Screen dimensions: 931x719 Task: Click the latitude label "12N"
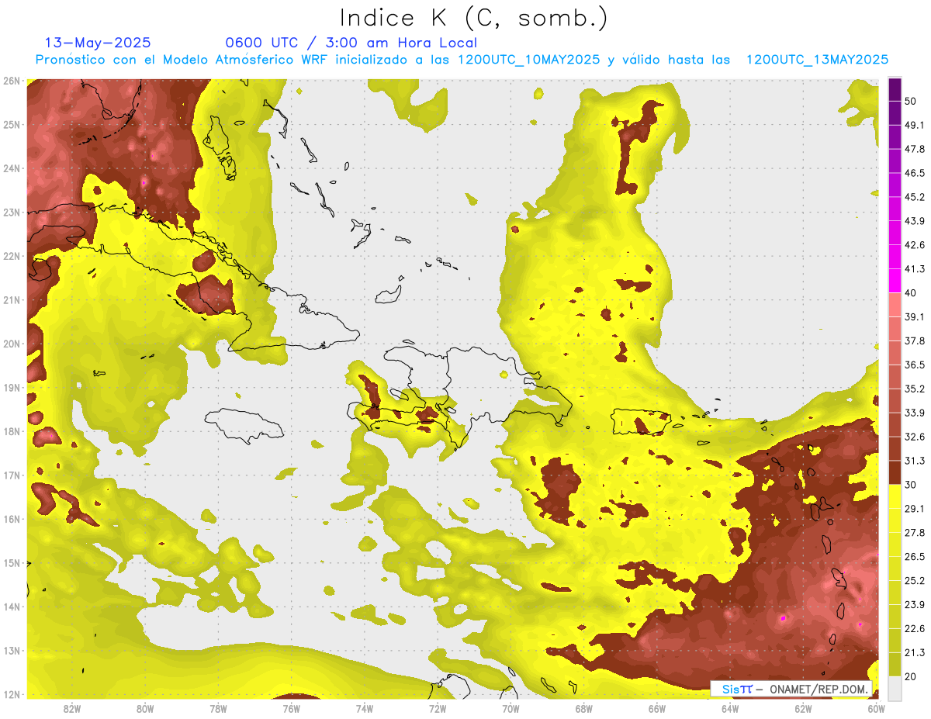point(12,694)
